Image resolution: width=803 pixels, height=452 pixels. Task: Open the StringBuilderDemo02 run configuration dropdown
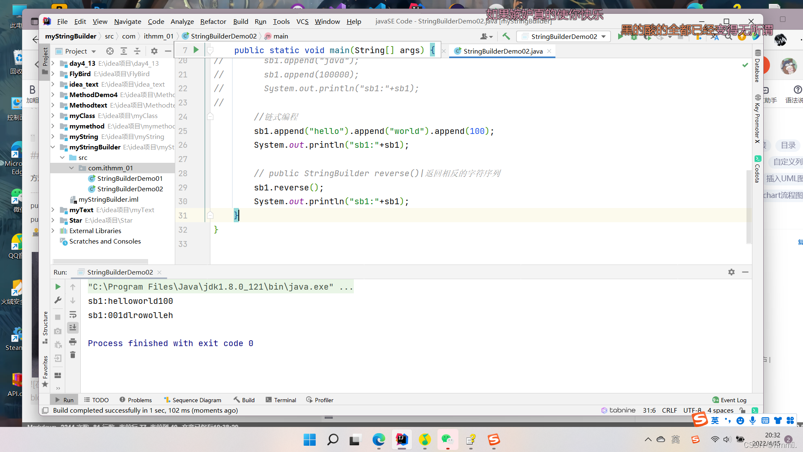coord(563,36)
